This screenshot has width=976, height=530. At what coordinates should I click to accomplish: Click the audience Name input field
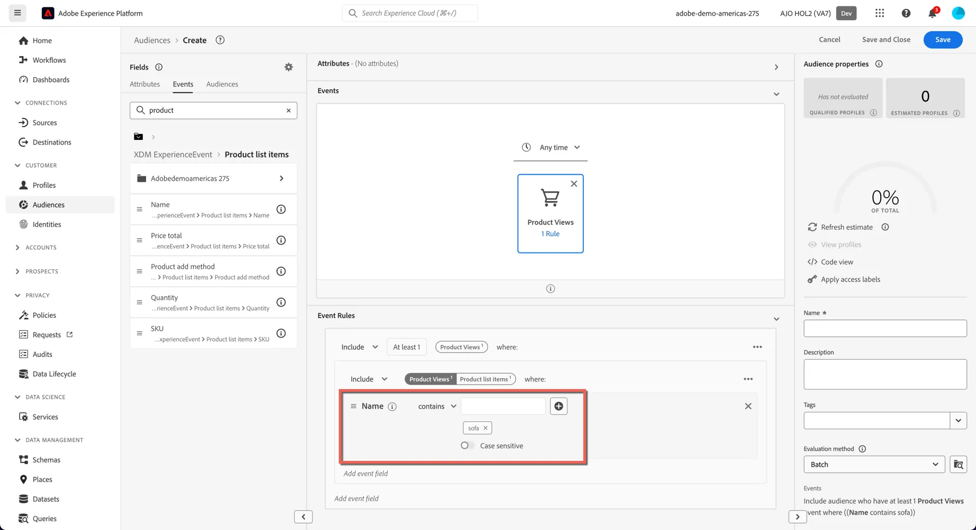[x=885, y=328]
